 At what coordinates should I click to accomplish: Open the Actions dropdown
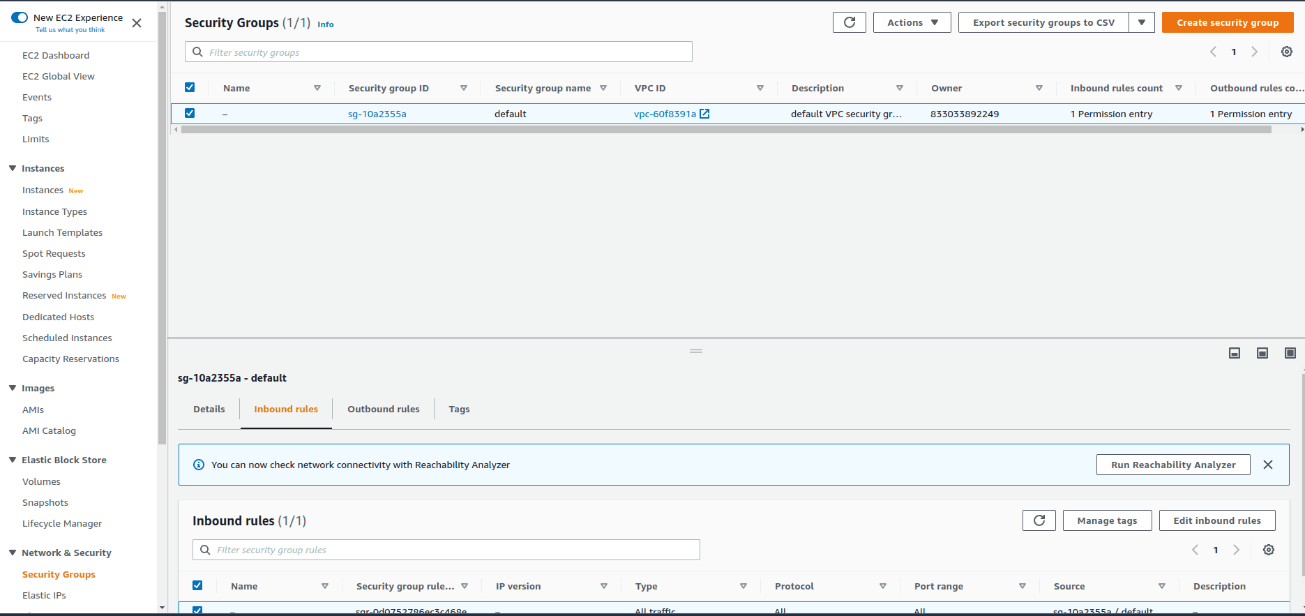tap(912, 22)
